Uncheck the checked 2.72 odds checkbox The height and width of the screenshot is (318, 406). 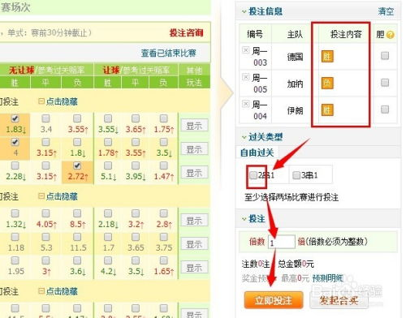point(77,165)
